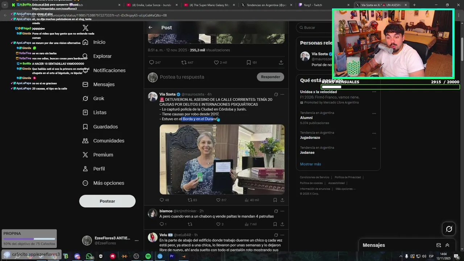
Task: Like the Vía Szeta reply with 617
Action: point(218,200)
